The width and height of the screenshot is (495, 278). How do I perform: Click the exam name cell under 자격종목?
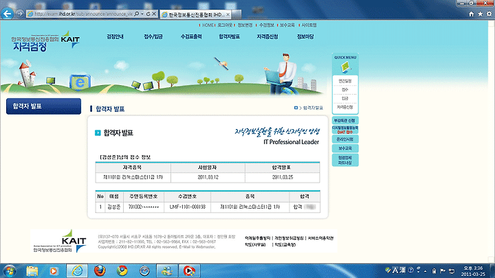[133, 178]
